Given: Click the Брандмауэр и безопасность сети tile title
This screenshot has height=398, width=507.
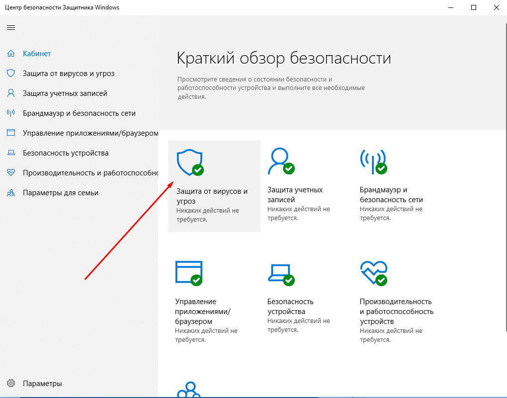Looking at the screenshot, I should (x=391, y=195).
